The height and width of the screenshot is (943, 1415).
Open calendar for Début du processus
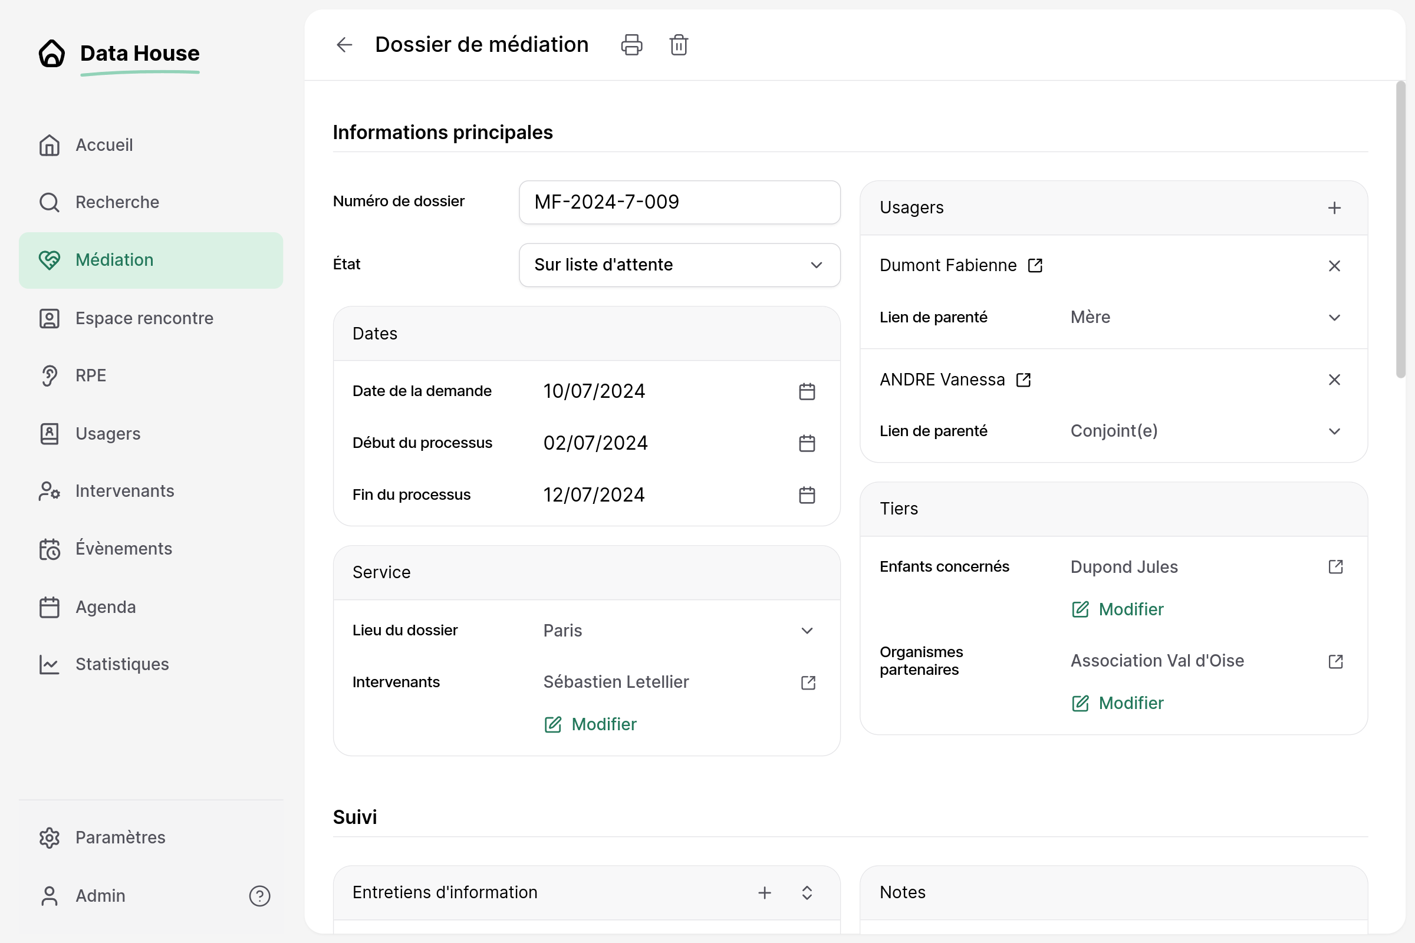[807, 443]
